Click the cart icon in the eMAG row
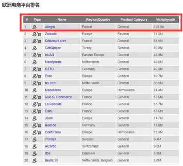Viewport: 183px width, 166px height. [39, 55]
